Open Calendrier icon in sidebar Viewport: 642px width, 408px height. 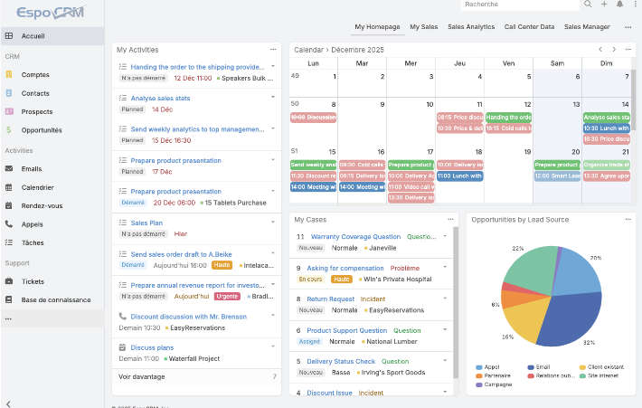9,187
